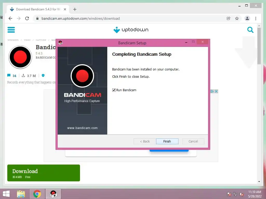Open the Chrome profile avatar
This screenshot has height=199, width=266.
pos(247,18)
